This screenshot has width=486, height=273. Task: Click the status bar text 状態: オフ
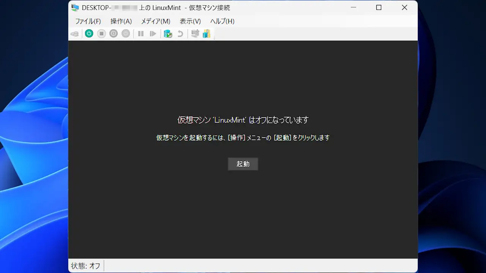[86, 266]
